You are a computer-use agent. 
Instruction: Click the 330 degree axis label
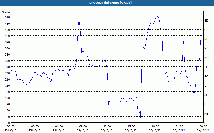tap(7, 55)
